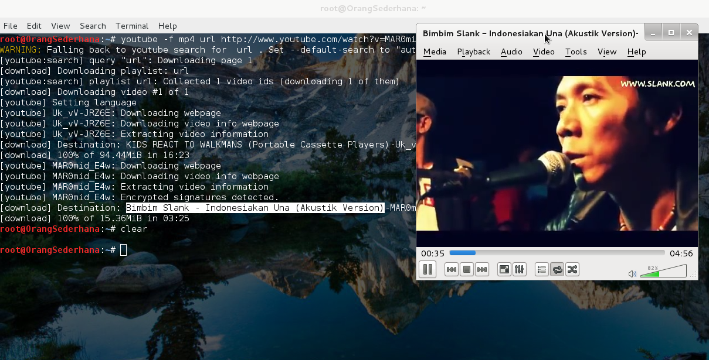The image size is (709, 360).
Task: Open the Playback menu
Action: tap(473, 52)
